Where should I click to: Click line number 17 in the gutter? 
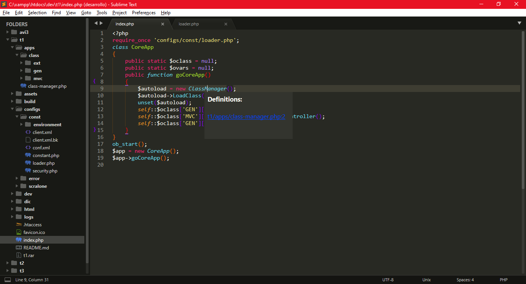100,144
